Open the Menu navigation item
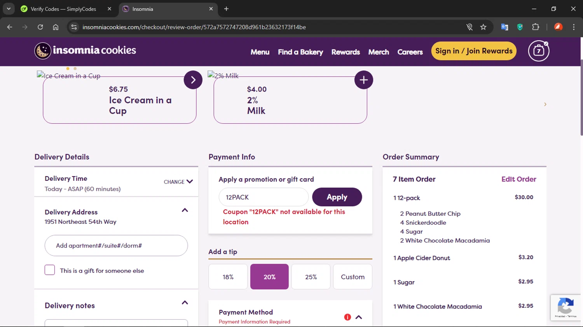This screenshot has width=583, height=327. click(x=260, y=52)
